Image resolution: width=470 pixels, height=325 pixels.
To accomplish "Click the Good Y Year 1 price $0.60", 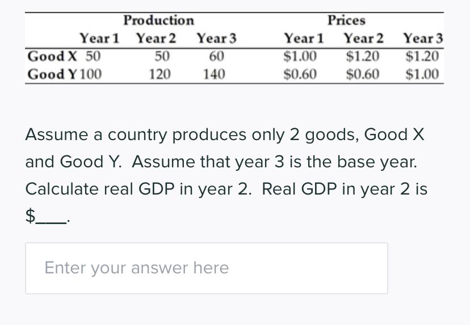I will [300, 74].
